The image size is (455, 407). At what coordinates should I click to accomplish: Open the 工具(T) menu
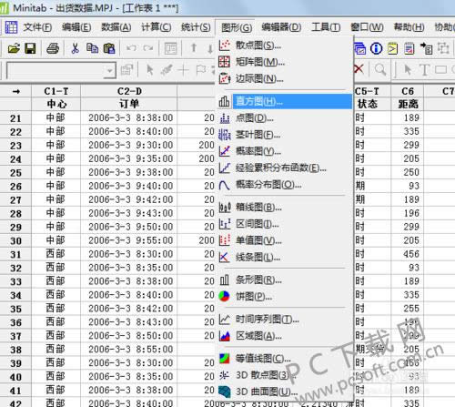[x=326, y=27]
